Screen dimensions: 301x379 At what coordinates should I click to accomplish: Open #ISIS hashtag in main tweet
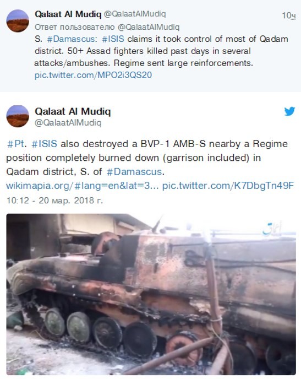[x=45, y=144]
